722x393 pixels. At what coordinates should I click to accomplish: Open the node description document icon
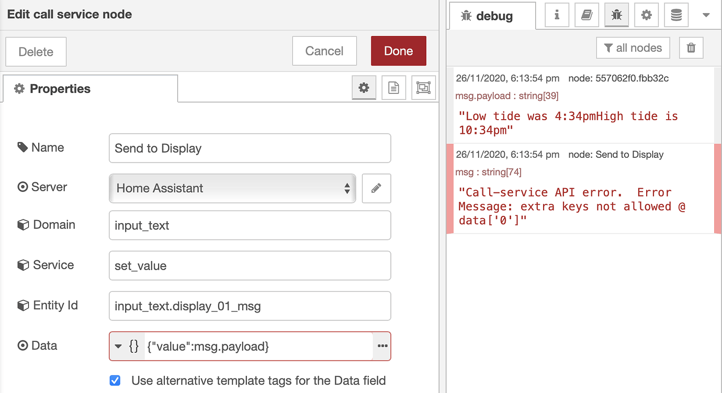[x=393, y=88]
